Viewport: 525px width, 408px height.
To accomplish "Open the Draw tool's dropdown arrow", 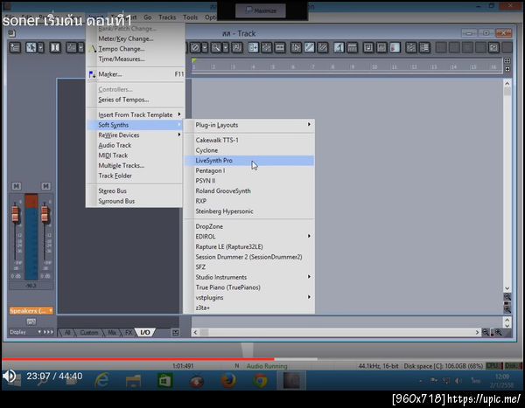I will point(80,47).
